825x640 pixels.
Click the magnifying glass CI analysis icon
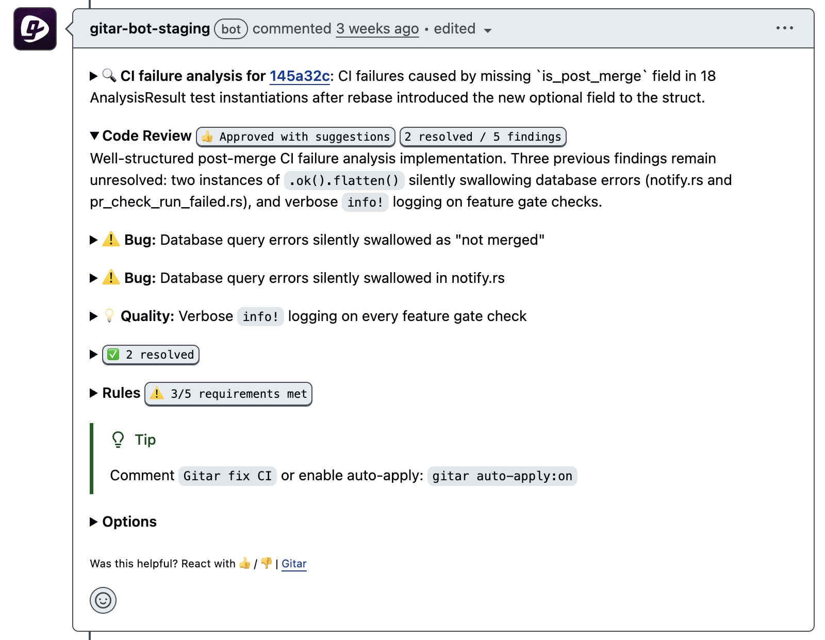109,76
